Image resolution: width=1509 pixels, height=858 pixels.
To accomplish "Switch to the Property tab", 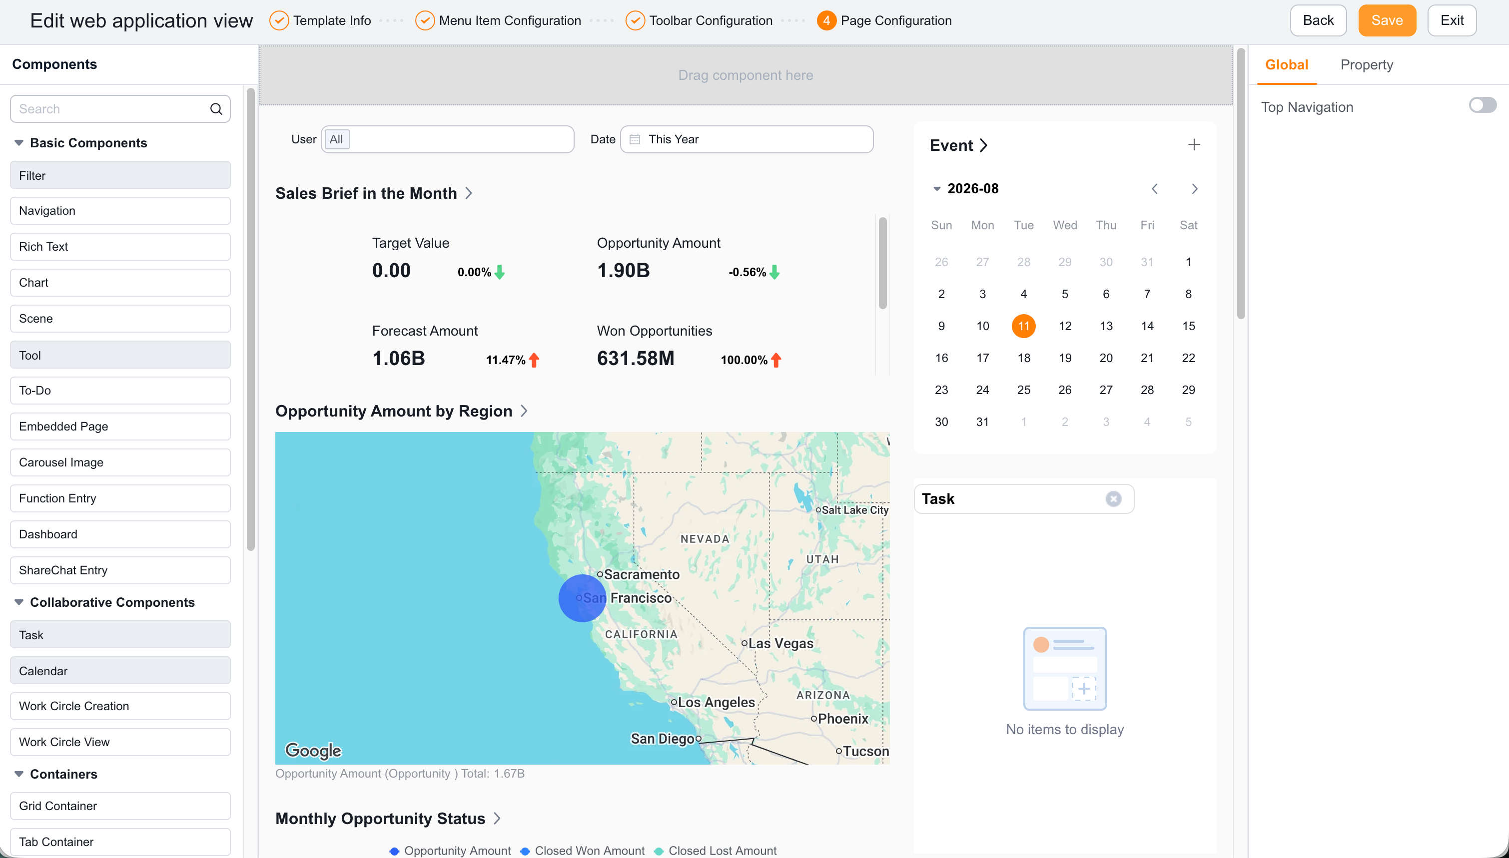I will pyautogui.click(x=1367, y=65).
